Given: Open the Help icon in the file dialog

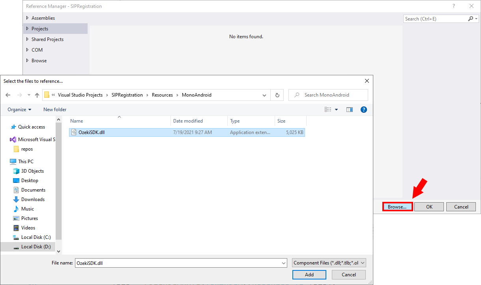Looking at the screenshot, I should (363, 109).
